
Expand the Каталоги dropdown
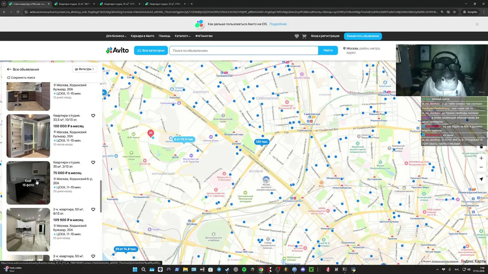pyautogui.click(x=183, y=36)
